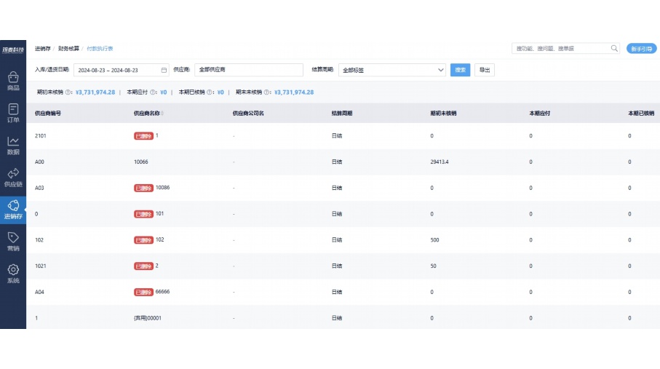
Task: Click the blue 搜索 button
Action: pos(460,70)
